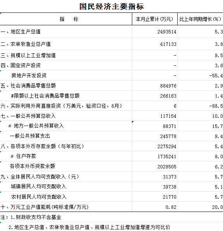Viewport: 223px width, 231px height.
Task: Select the 房地产开发投资 cell
Action: tap(66, 75)
